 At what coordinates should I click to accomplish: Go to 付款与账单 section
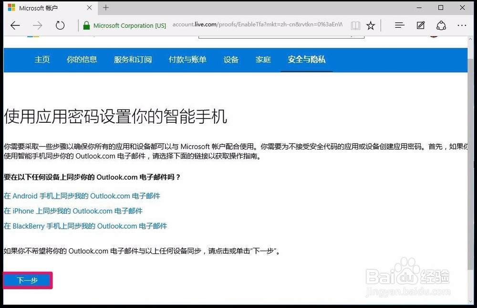pyautogui.click(x=187, y=59)
